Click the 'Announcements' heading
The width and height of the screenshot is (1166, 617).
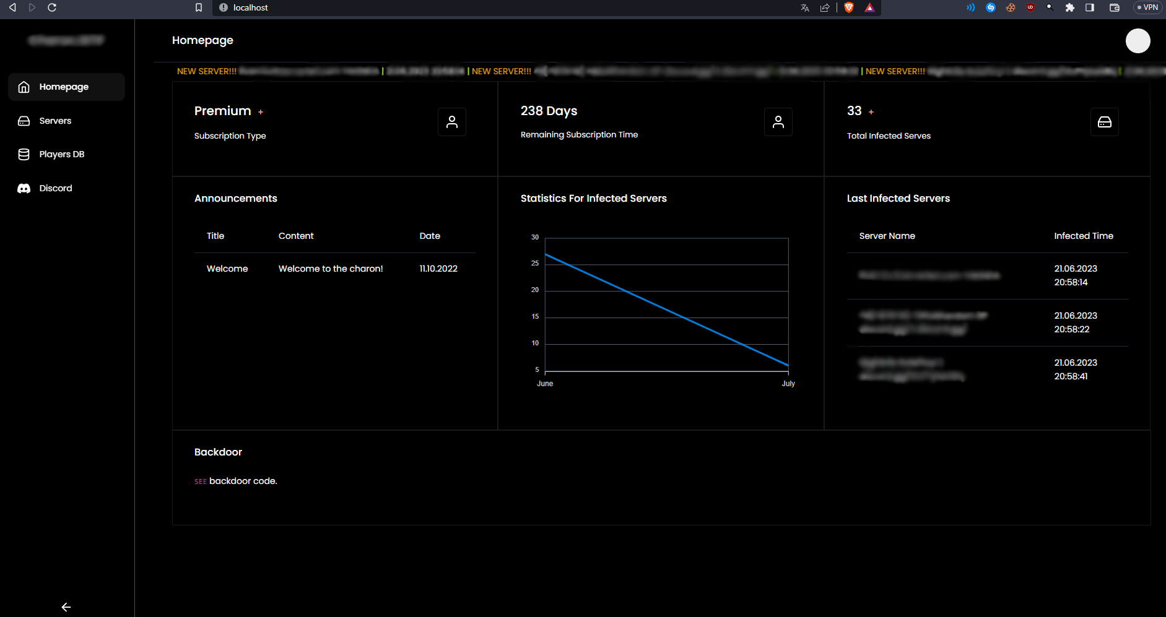(236, 198)
